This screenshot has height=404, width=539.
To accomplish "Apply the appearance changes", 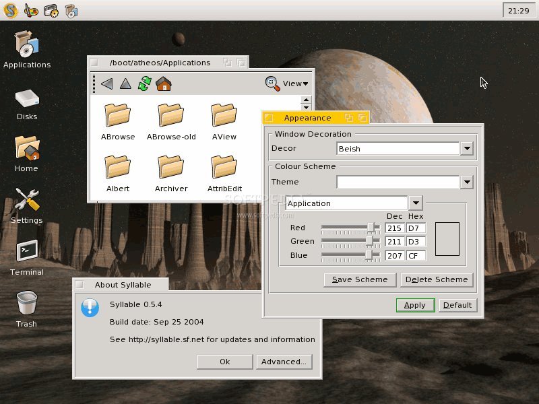I will pyautogui.click(x=415, y=305).
